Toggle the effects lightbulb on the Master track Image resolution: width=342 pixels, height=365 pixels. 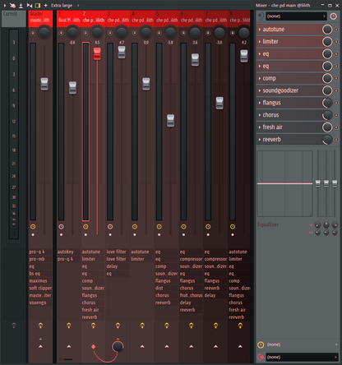coord(40,326)
